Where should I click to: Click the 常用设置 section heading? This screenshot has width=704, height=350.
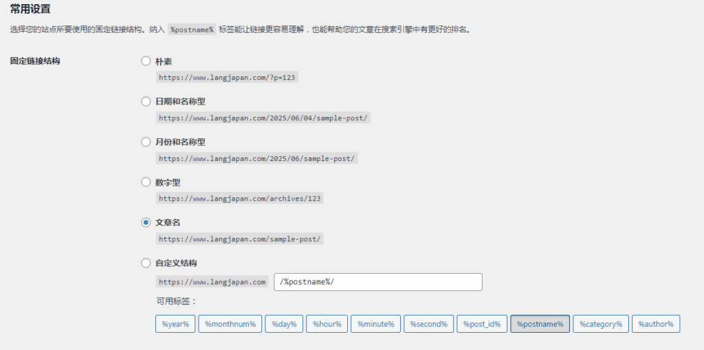coord(30,10)
